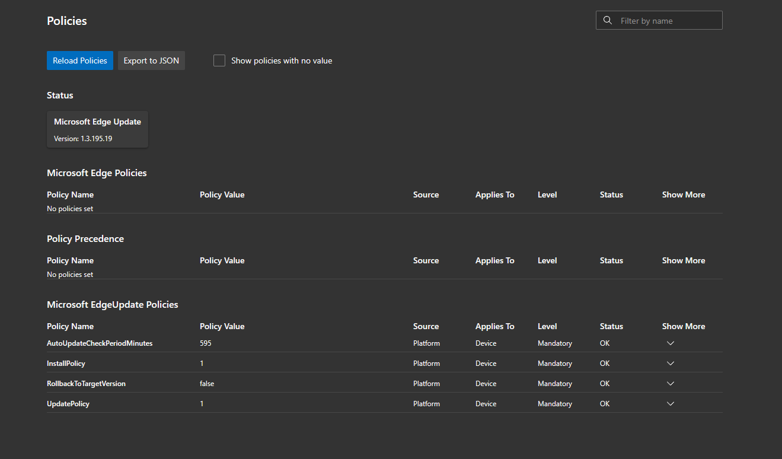Click the Status section heading
The width and height of the screenshot is (782, 459).
(60, 95)
